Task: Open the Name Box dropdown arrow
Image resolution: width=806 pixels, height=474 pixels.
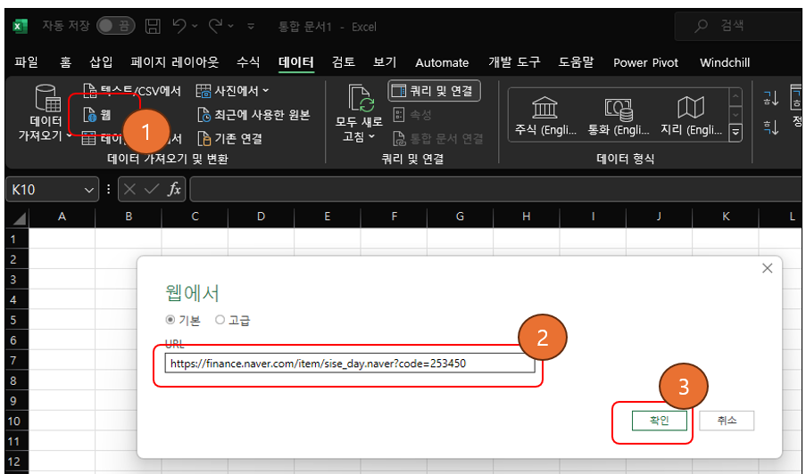Action: tap(88, 191)
